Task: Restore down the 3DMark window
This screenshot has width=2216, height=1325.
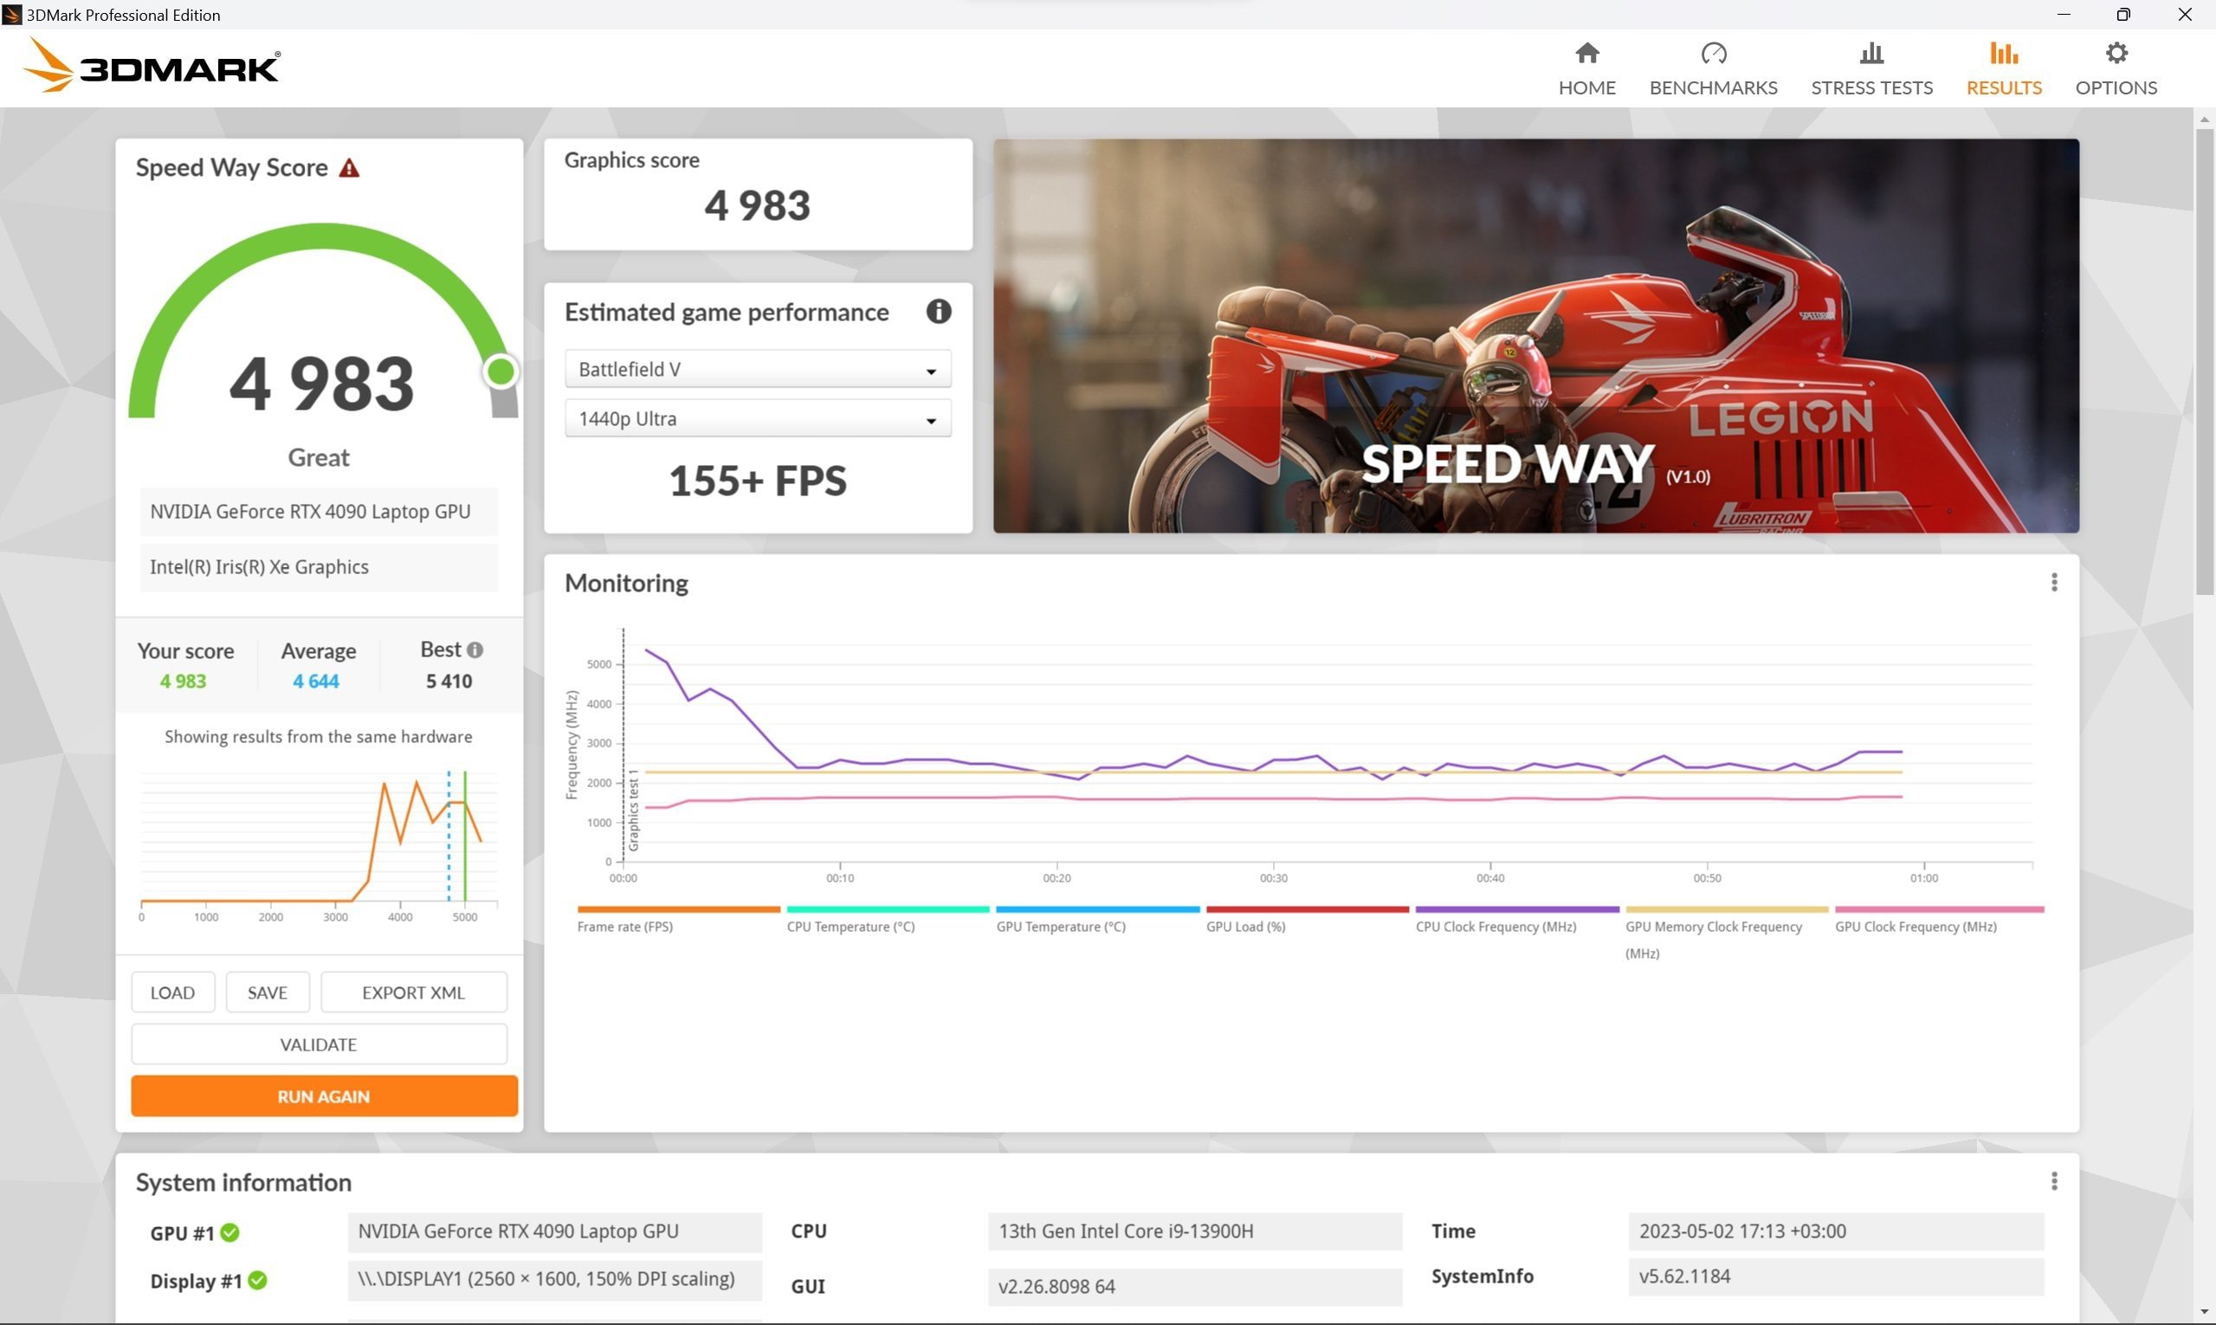Action: coord(2123,14)
